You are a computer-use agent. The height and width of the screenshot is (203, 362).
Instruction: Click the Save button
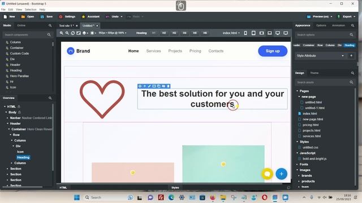coord(46,16)
